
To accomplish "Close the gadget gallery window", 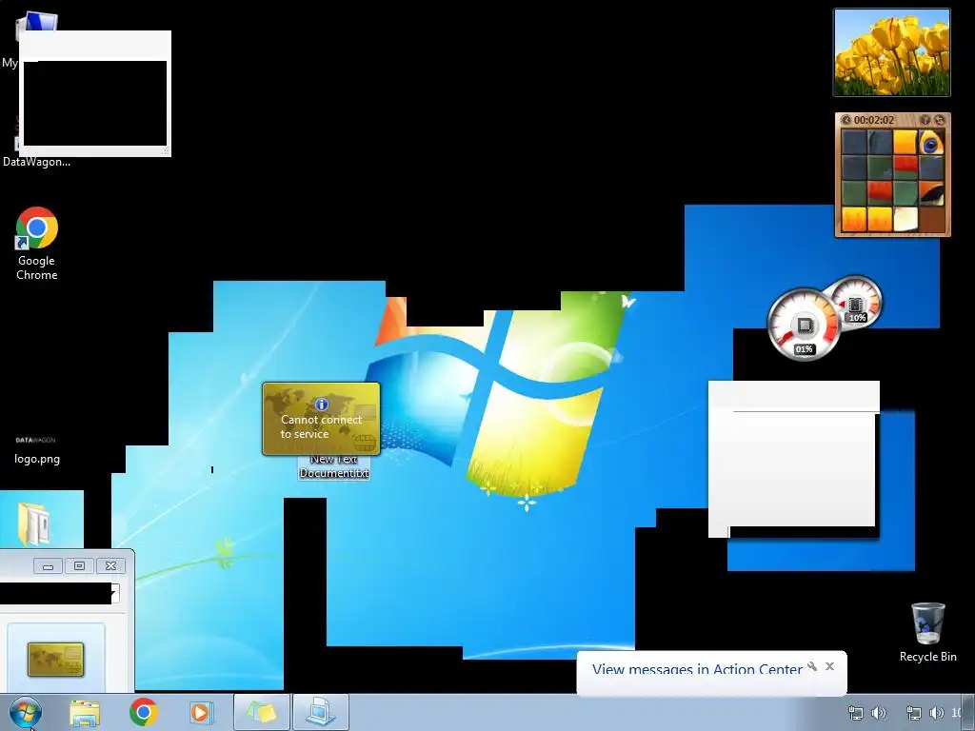I will (110, 565).
